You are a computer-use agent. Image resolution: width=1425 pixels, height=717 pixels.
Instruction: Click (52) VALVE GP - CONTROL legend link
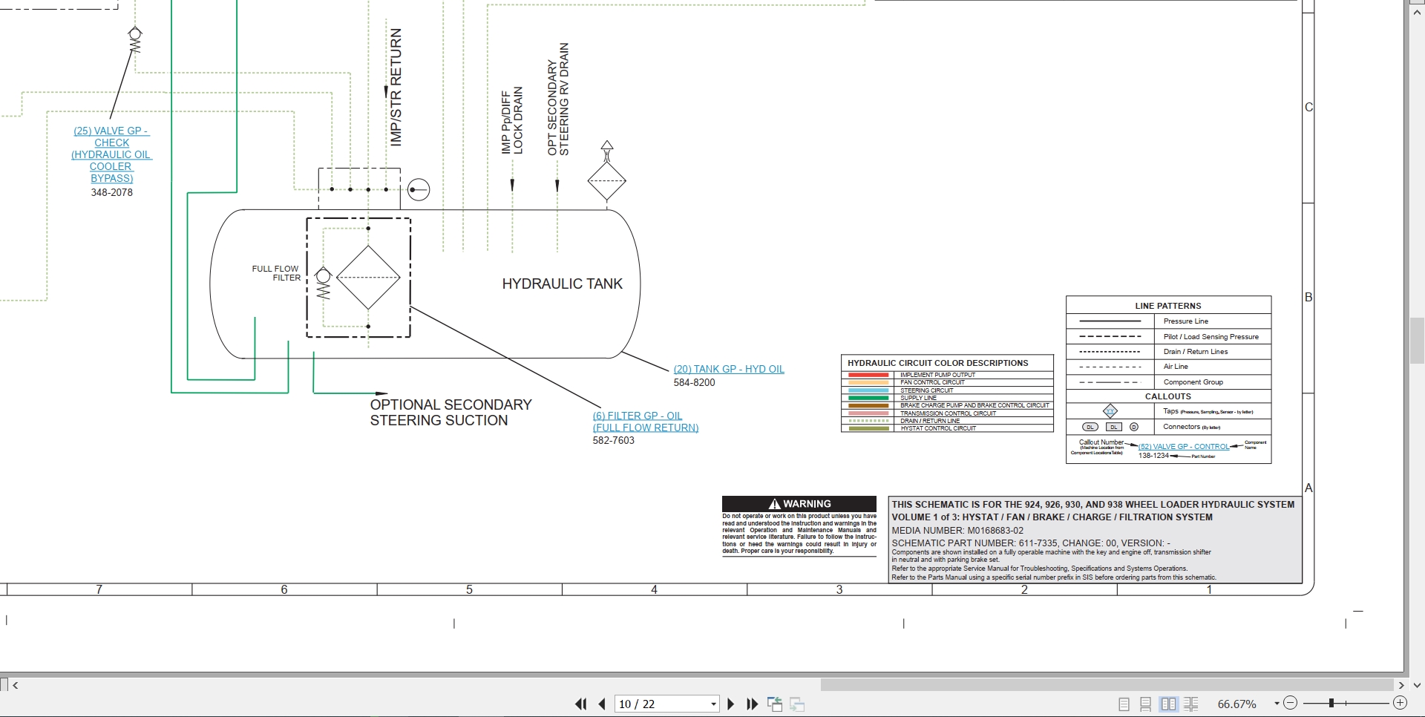(1184, 447)
